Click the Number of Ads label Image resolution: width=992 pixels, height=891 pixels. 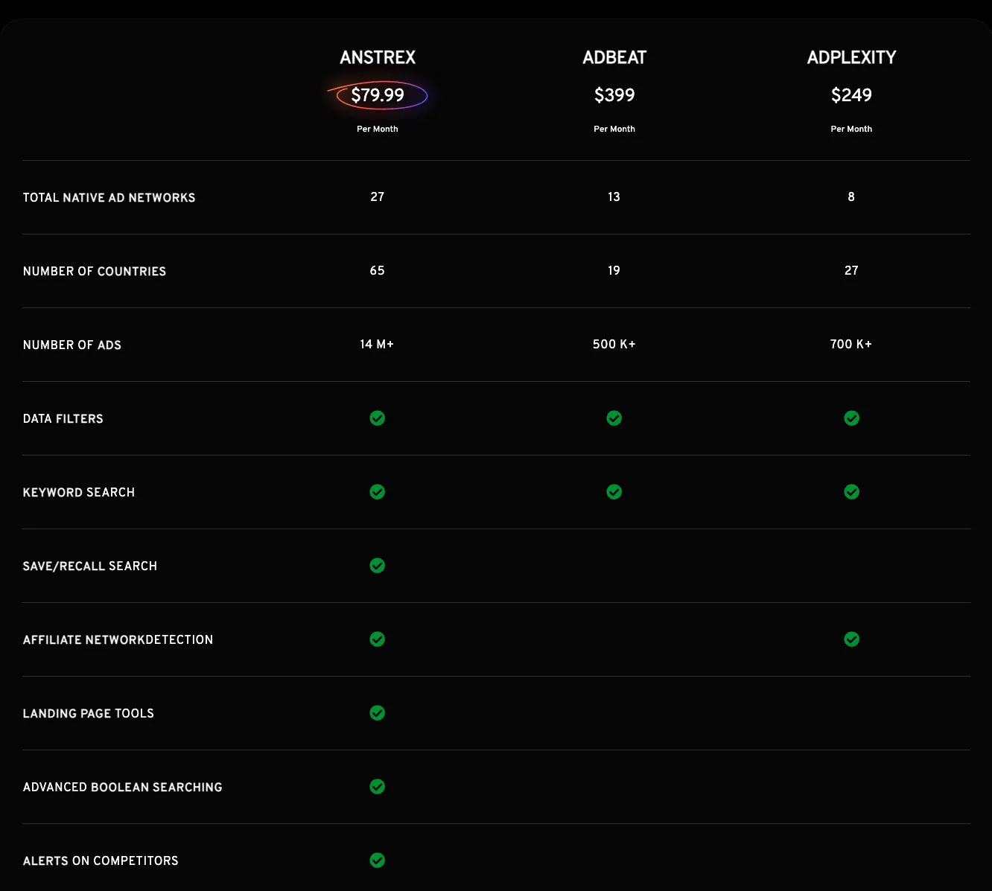point(72,345)
